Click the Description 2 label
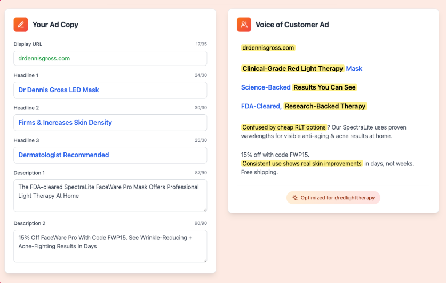 pyautogui.click(x=29, y=223)
